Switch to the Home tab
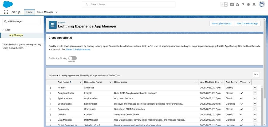The width and height of the screenshot is (268, 127). [29, 12]
